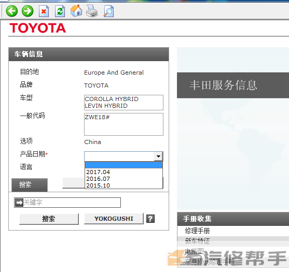The image size is (289, 272).
Task: Open the 产品日期 dropdown arrow
Action: pos(158,156)
